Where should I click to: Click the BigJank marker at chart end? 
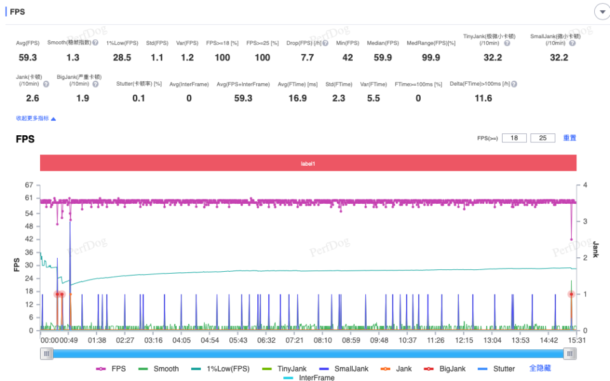[571, 294]
